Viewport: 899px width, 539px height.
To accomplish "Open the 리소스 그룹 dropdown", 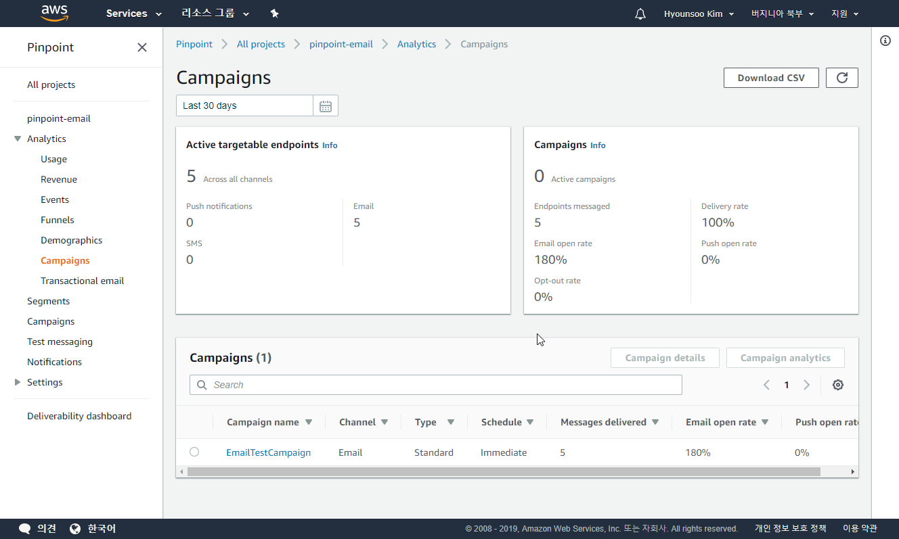I will (215, 14).
